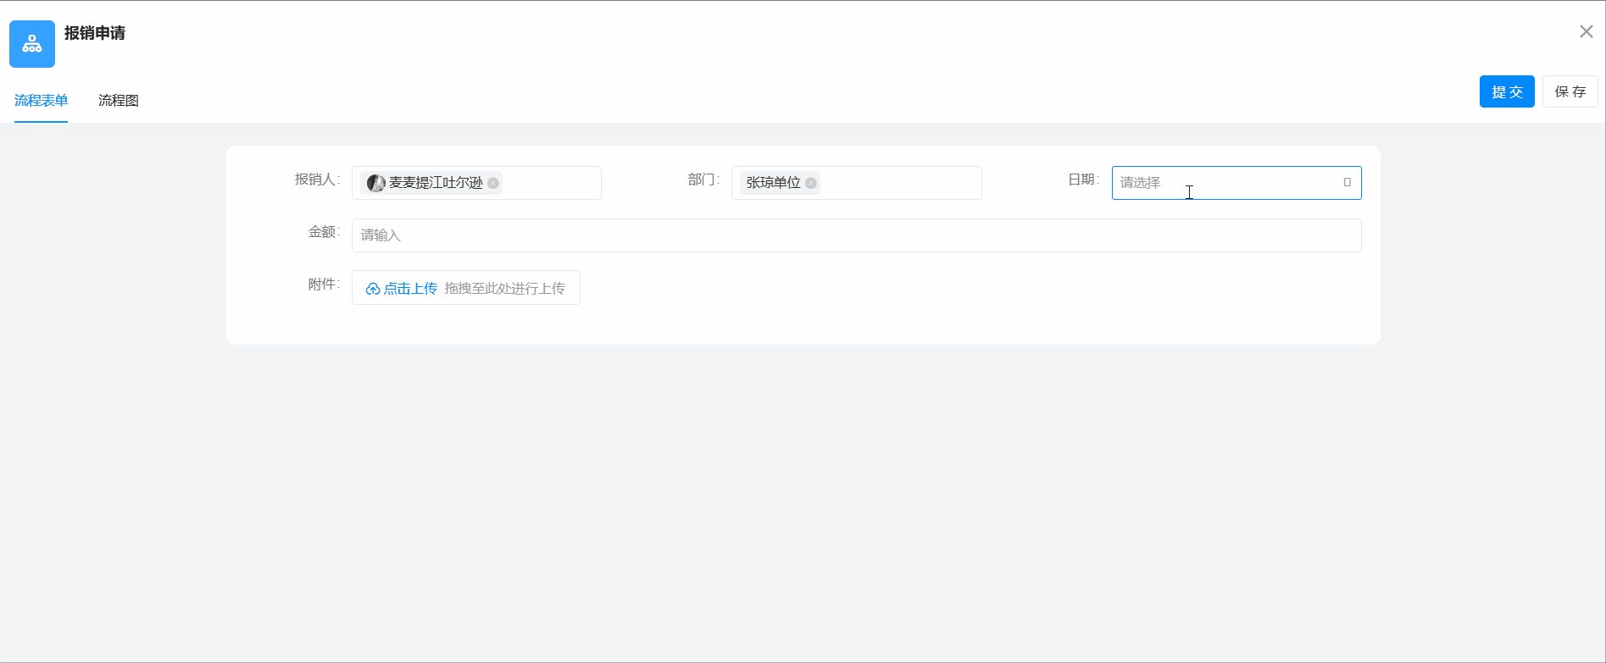This screenshot has height=663, width=1606.
Task: Remove 张琼单位 with its x icon
Action: pos(811,183)
